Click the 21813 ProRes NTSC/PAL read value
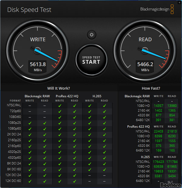The image size is (182, 188). [x=172, y=131]
